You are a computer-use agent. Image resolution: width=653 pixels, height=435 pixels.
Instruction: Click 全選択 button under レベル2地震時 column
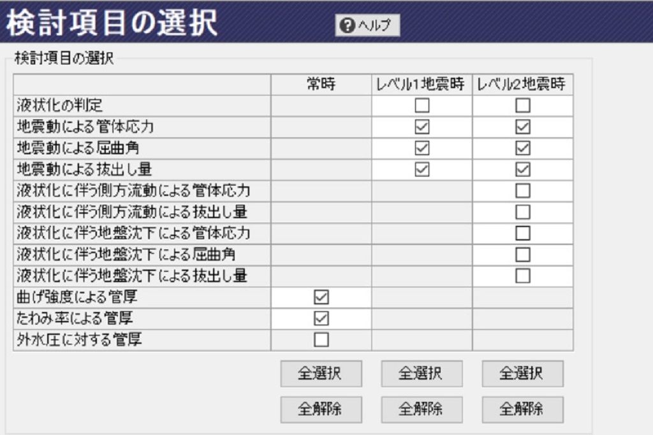(523, 374)
